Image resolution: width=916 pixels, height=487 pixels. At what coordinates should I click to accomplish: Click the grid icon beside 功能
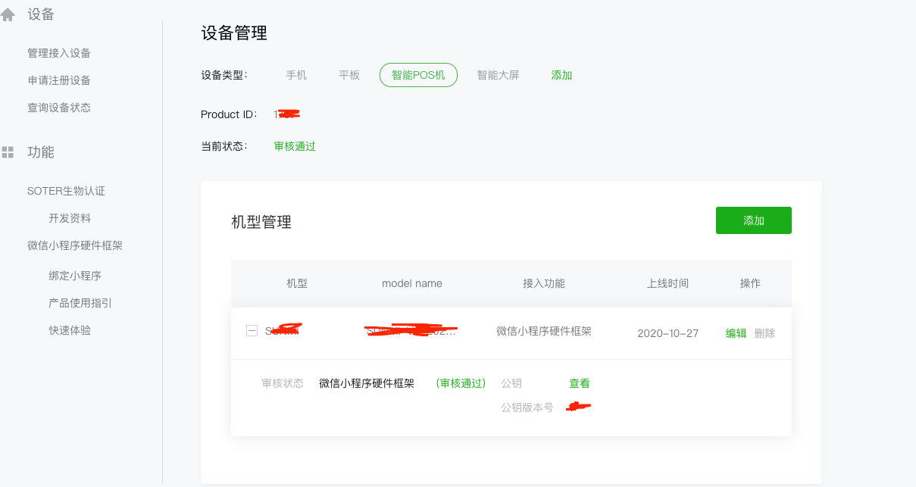point(8,152)
